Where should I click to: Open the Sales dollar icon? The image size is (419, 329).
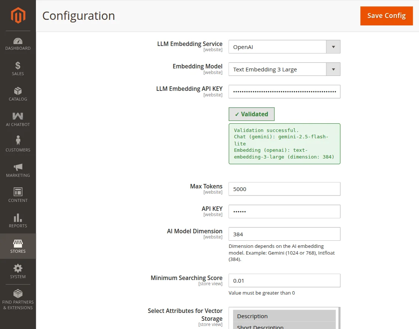18,66
